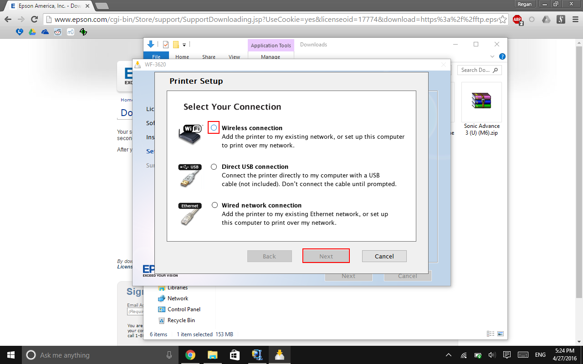583x364 pixels.
Task: Click Next in the Printer Setup dialog
Action: (x=326, y=256)
